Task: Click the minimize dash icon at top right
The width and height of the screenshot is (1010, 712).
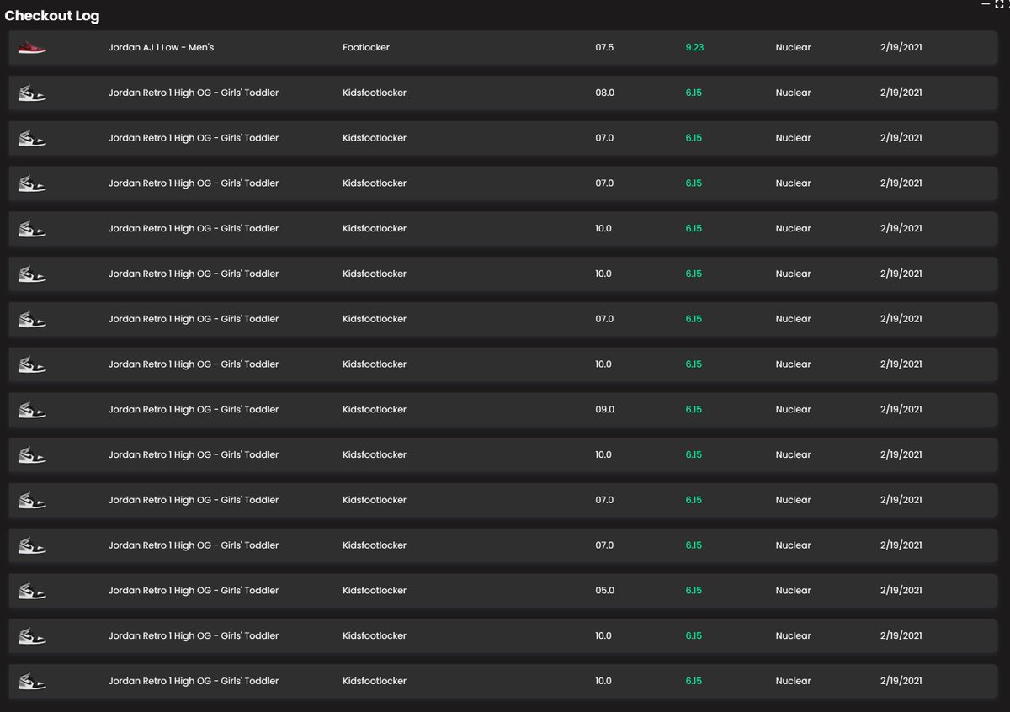Action: point(986,4)
